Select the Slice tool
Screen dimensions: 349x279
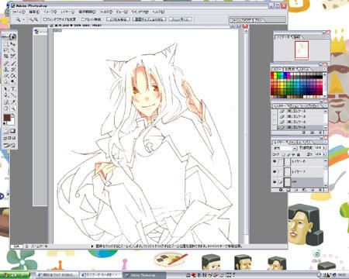pyautogui.click(x=13, y=56)
